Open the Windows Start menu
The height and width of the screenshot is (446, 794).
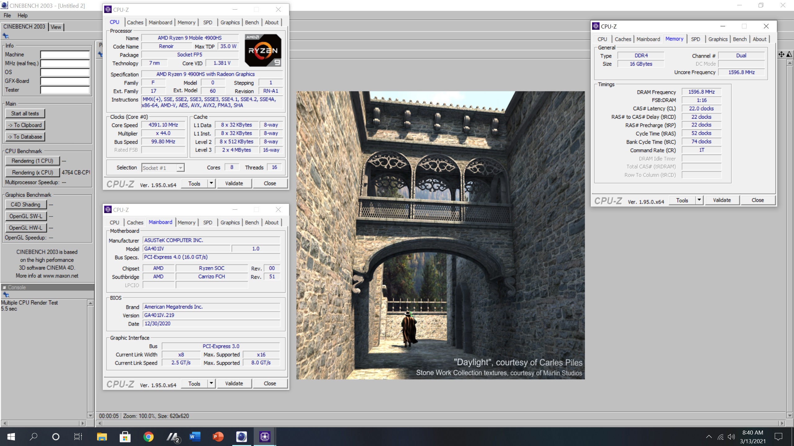tap(11, 437)
